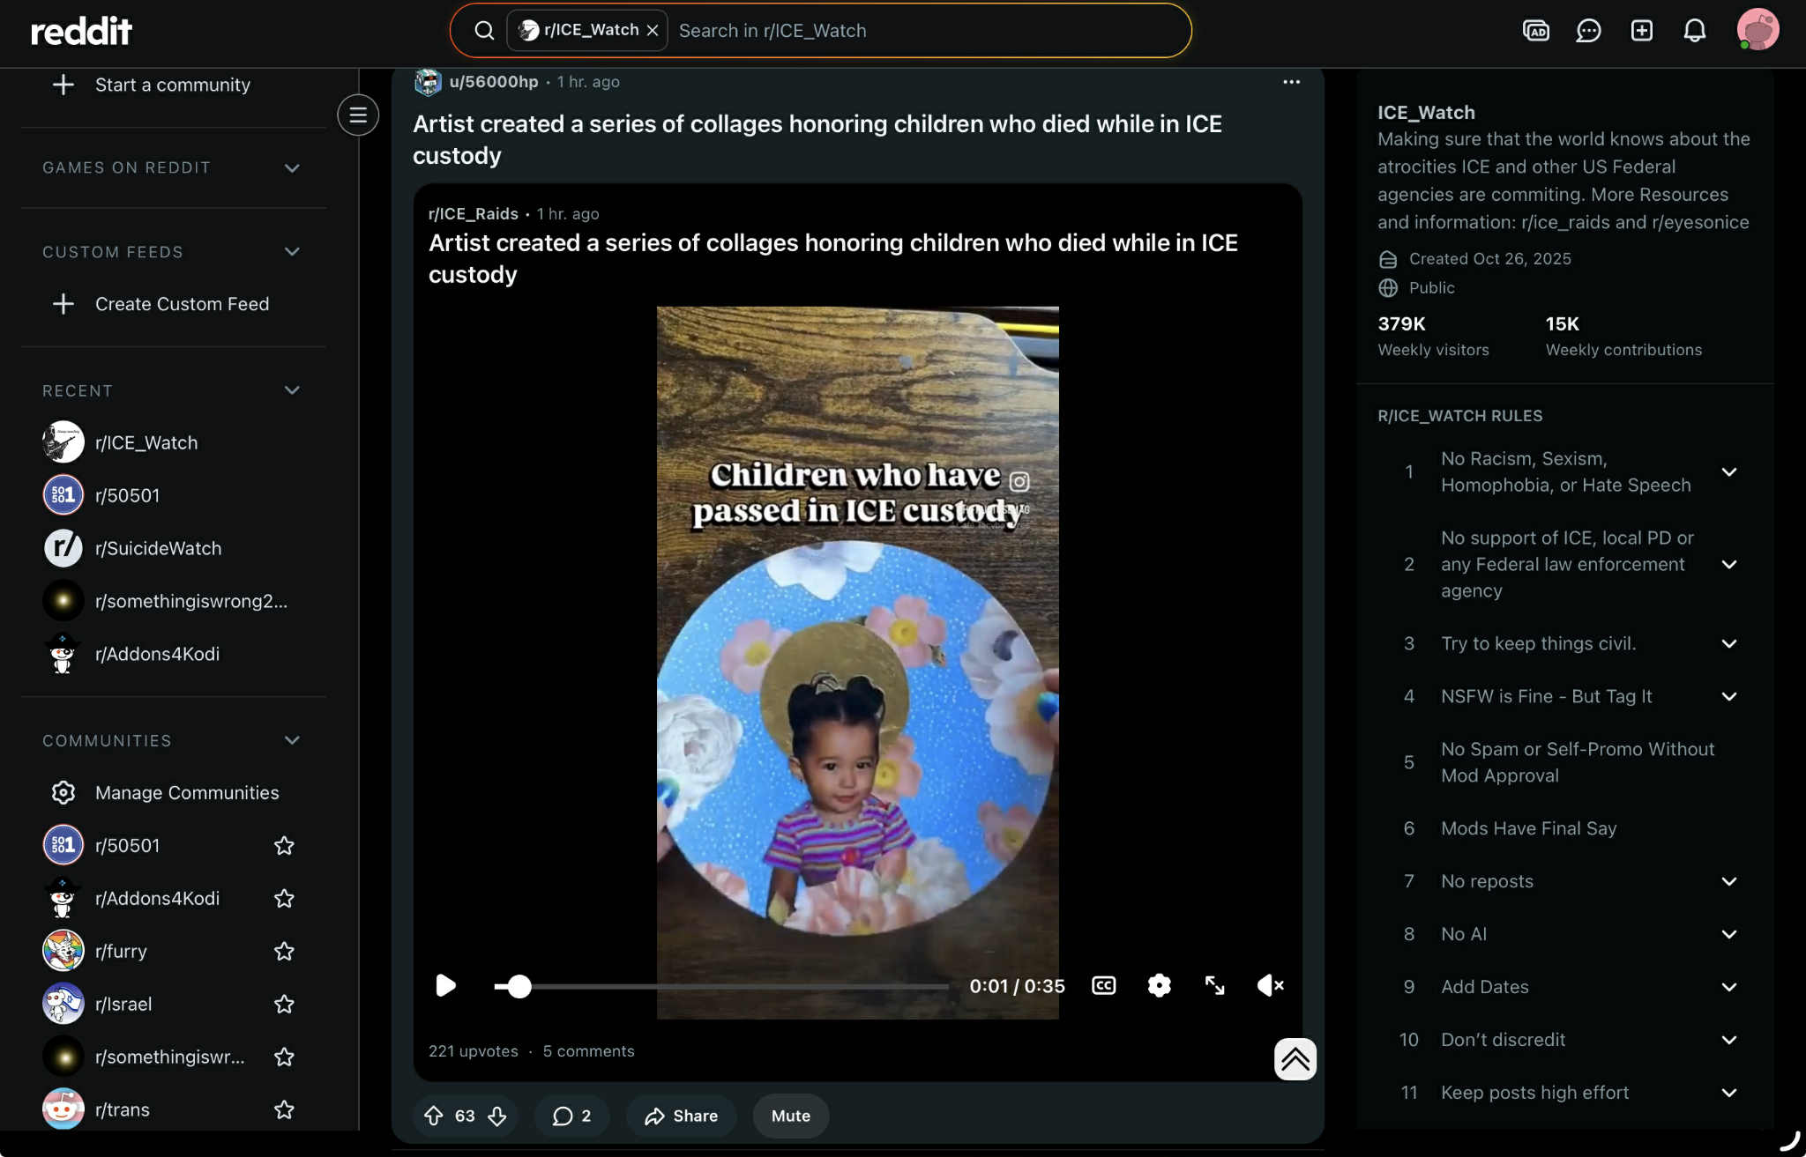The height and width of the screenshot is (1157, 1806).
Task: Click the notifications bell icon
Action: click(1694, 31)
